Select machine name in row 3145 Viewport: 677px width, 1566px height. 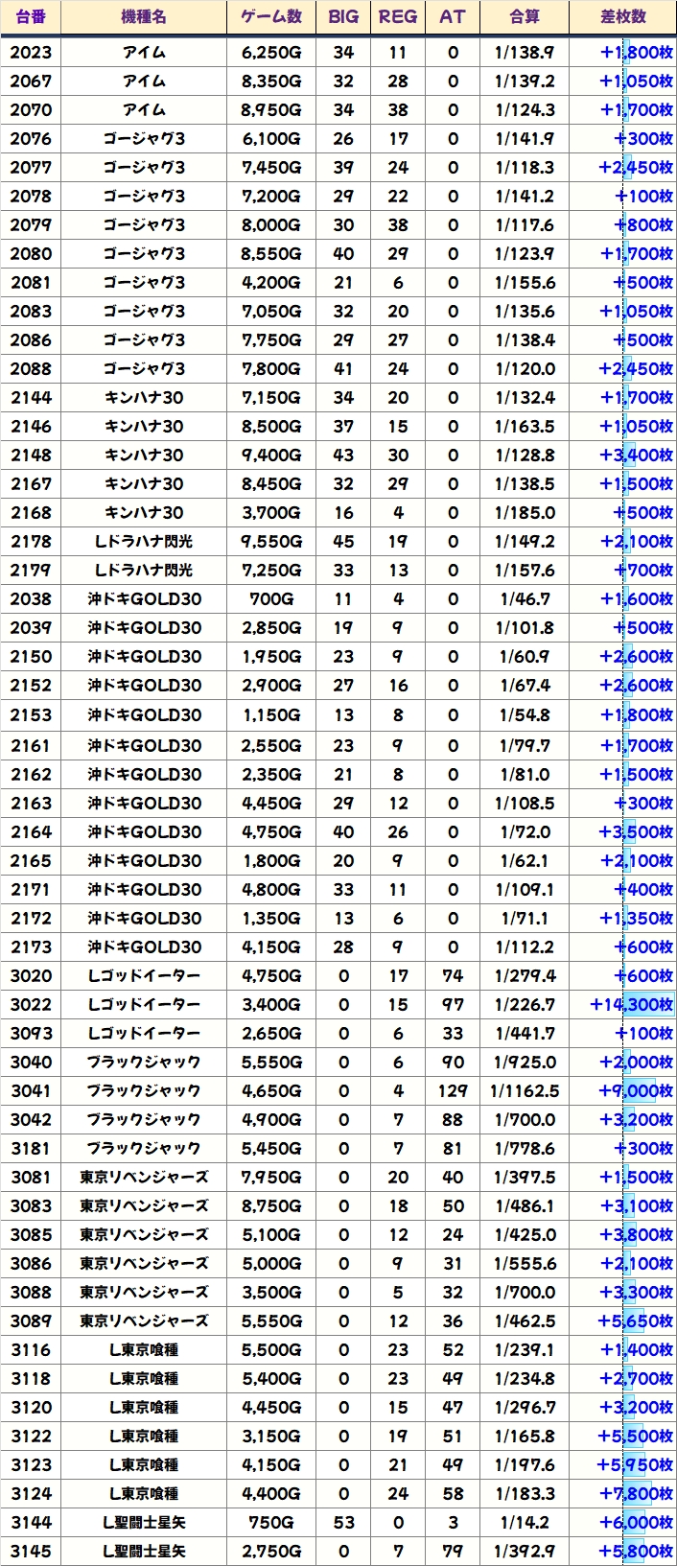point(144,1552)
